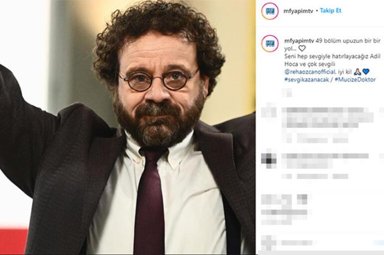This screenshot has height=255, width=384.
Task: Open the #sevgikazanacak hashtag
Action: (x=306, y=80)
